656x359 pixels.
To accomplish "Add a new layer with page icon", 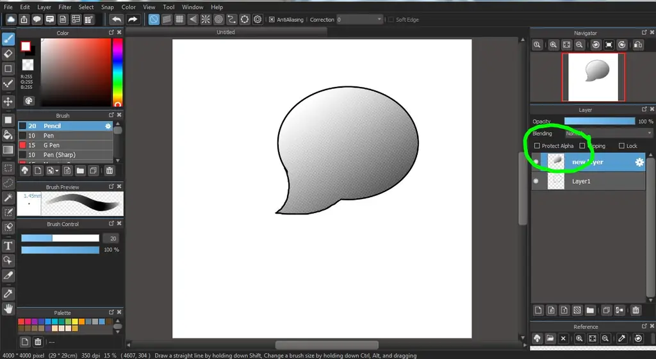I will tap(538, 310).
